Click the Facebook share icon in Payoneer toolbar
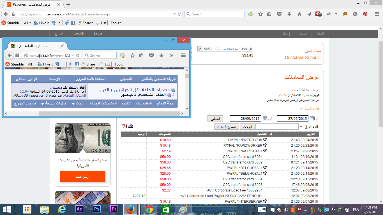 point(73,23)
